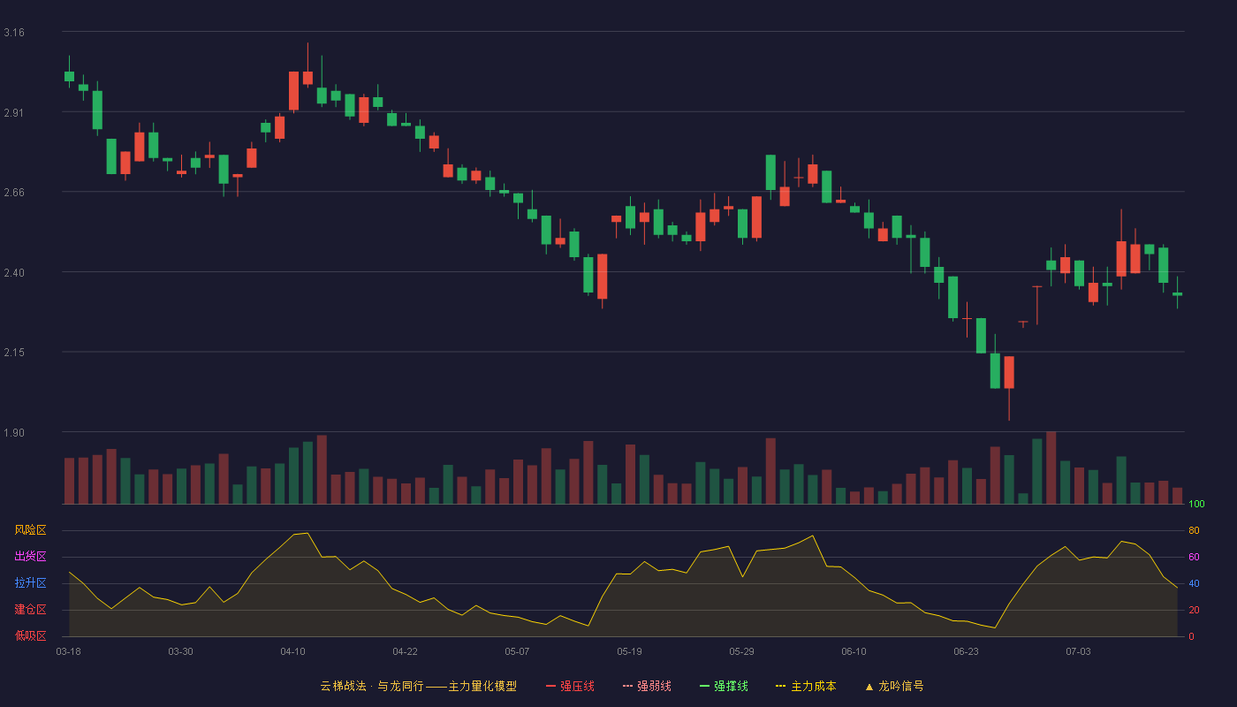
Task: Toggle the 强弱线 legend item
Action: click(647, 686)
